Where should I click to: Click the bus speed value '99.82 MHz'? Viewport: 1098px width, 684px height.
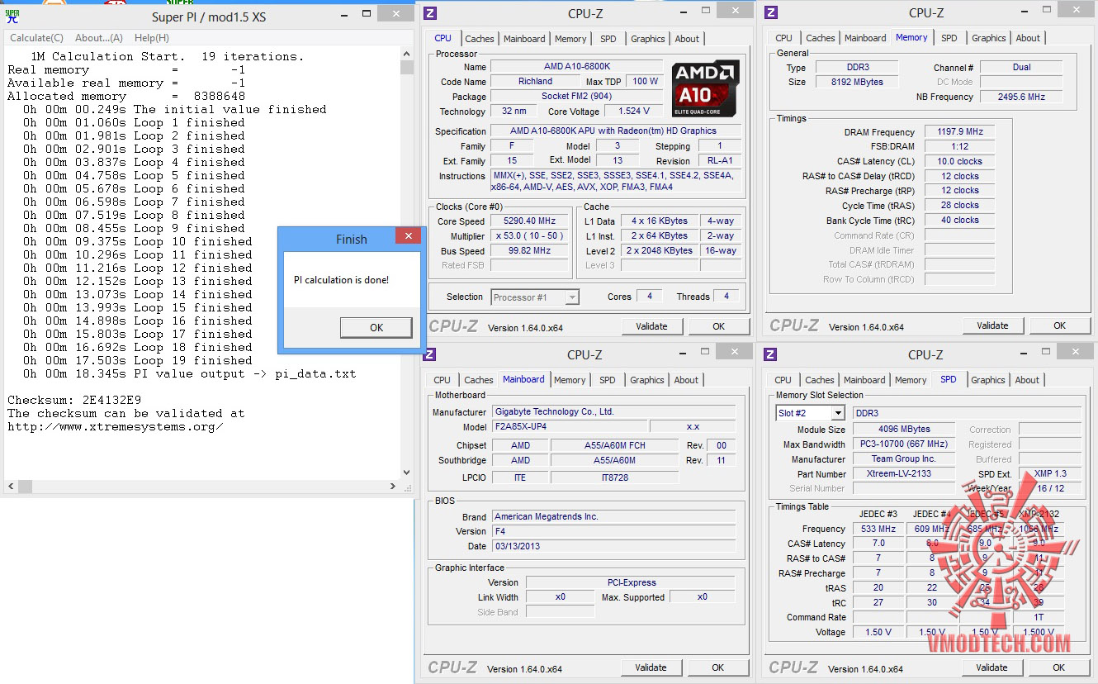click(529, 251)
